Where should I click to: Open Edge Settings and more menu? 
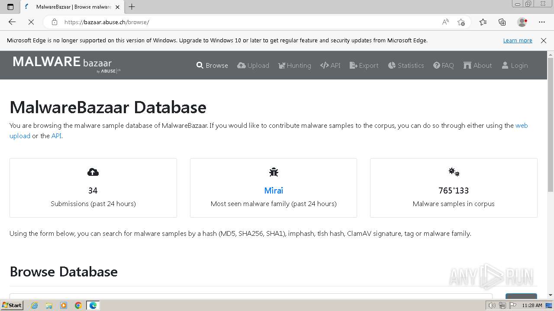click(x=542, y=22)
